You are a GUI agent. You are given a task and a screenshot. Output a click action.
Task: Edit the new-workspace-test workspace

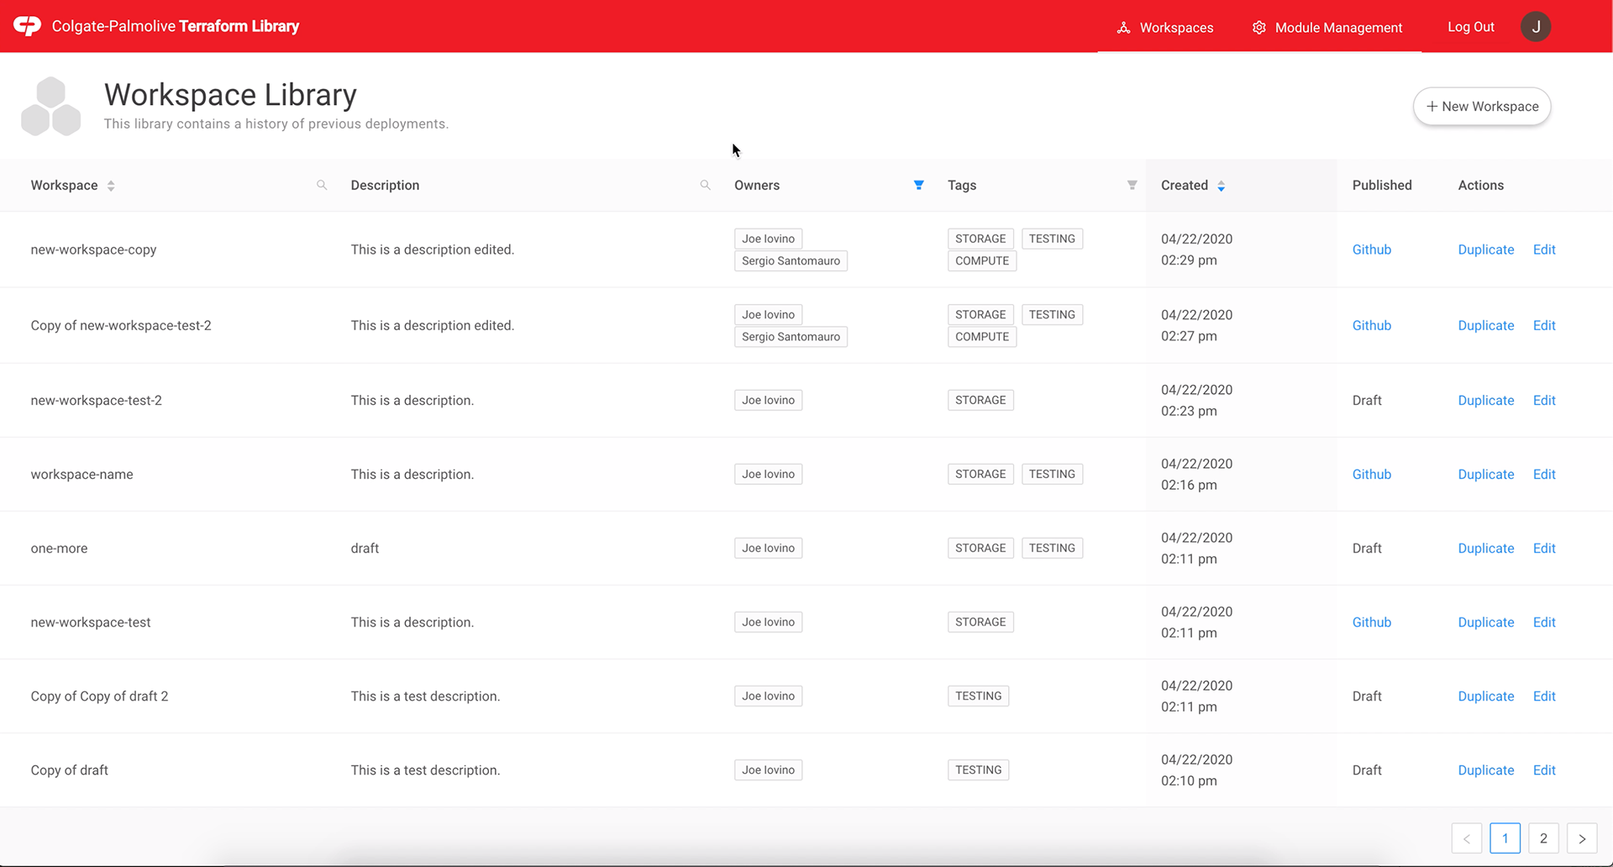click(1544, 623)
